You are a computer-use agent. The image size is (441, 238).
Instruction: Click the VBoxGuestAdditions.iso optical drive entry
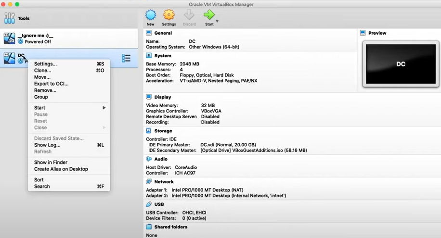coord(254,150)
